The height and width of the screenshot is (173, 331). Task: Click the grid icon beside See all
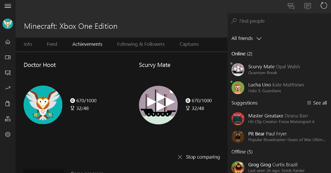point(309,103)
